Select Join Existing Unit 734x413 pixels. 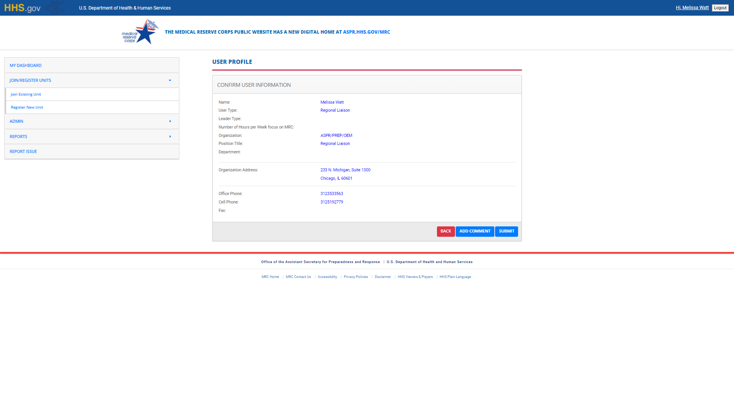pyautogui.click(x=26, y=94)
